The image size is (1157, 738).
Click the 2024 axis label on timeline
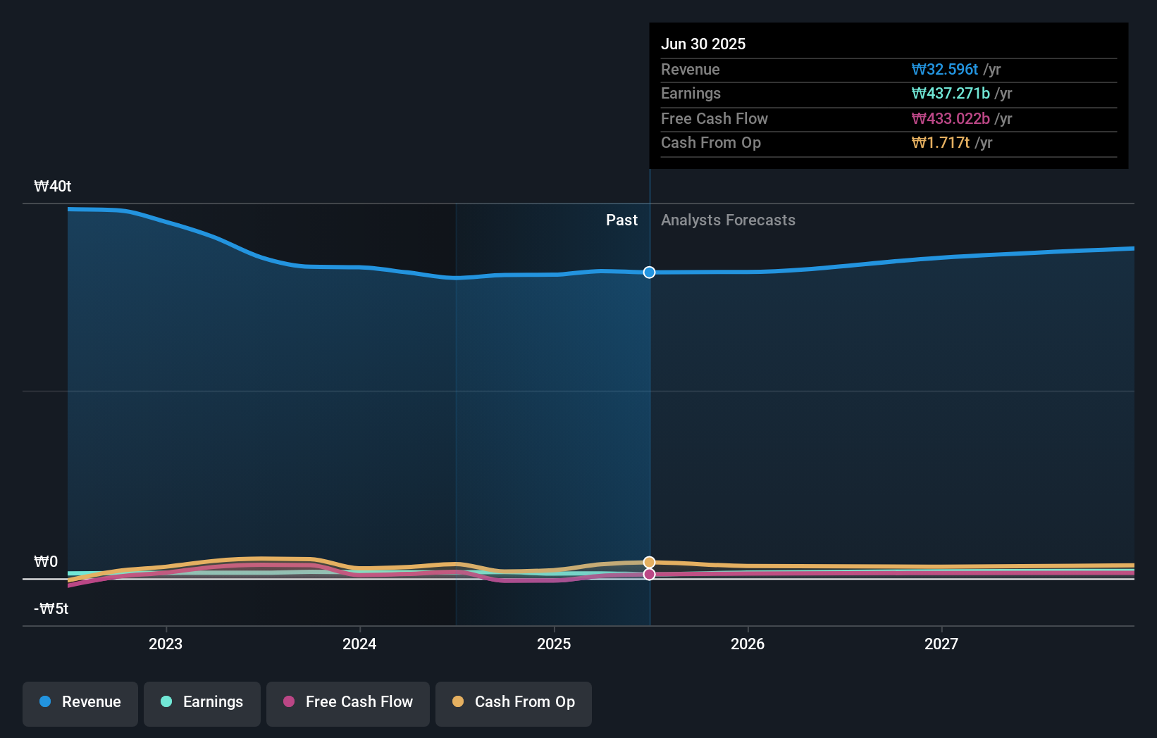coord(359,643)
